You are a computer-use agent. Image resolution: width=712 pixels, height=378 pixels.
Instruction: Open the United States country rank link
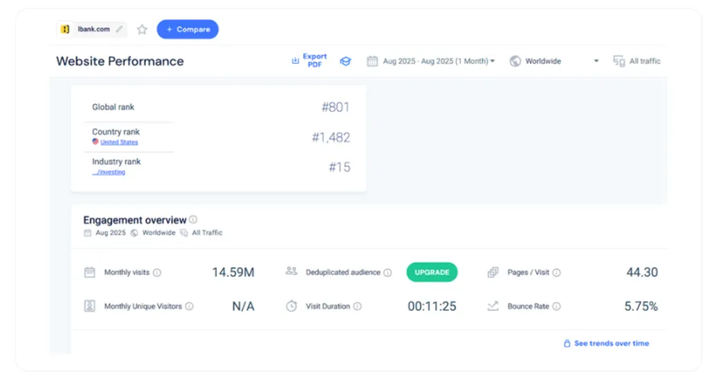tap(119, 143)
